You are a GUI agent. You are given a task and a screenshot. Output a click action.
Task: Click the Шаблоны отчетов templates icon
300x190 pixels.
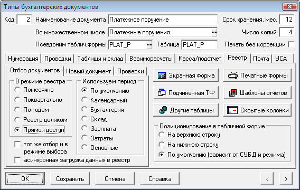[x=233, y=93]
